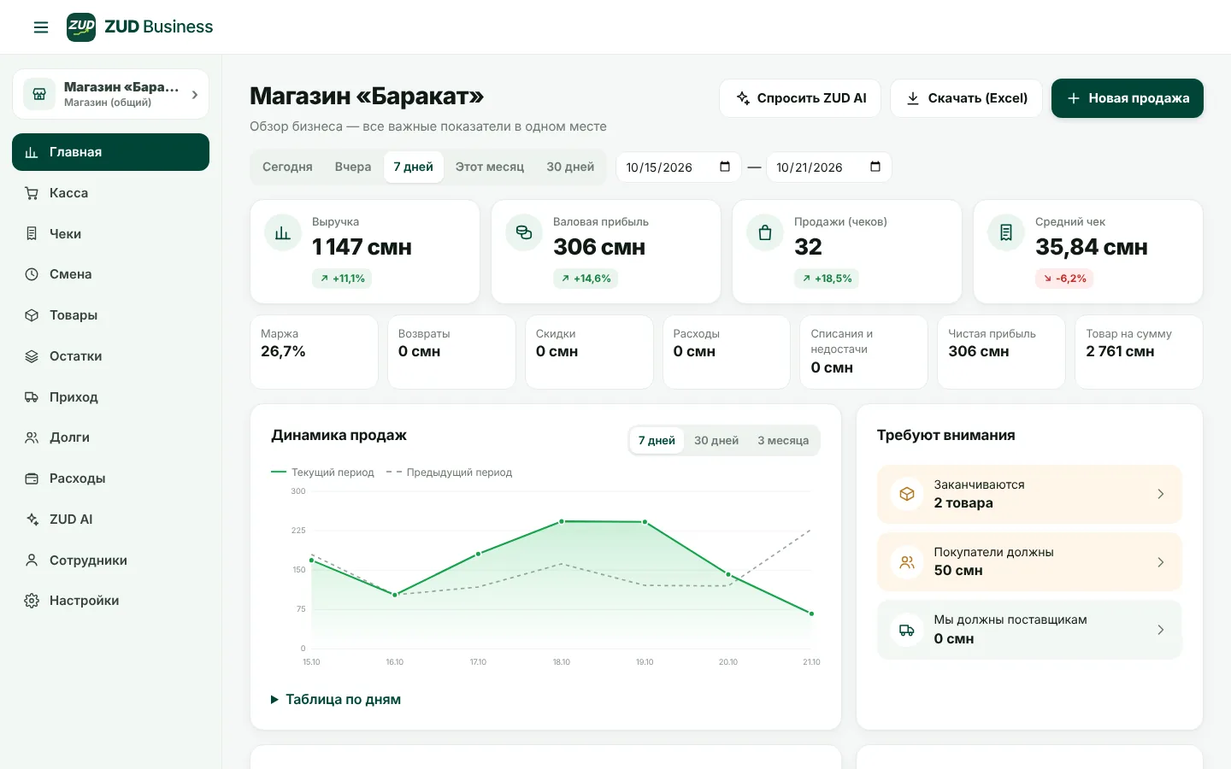
Task: Open Остатки via layers icon
Action: pyautogui.click(x=32, y=356)
